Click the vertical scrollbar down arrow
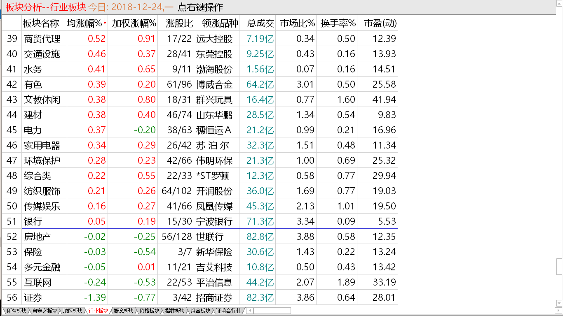This screenshot has height=316, width=563. point(559,304)
